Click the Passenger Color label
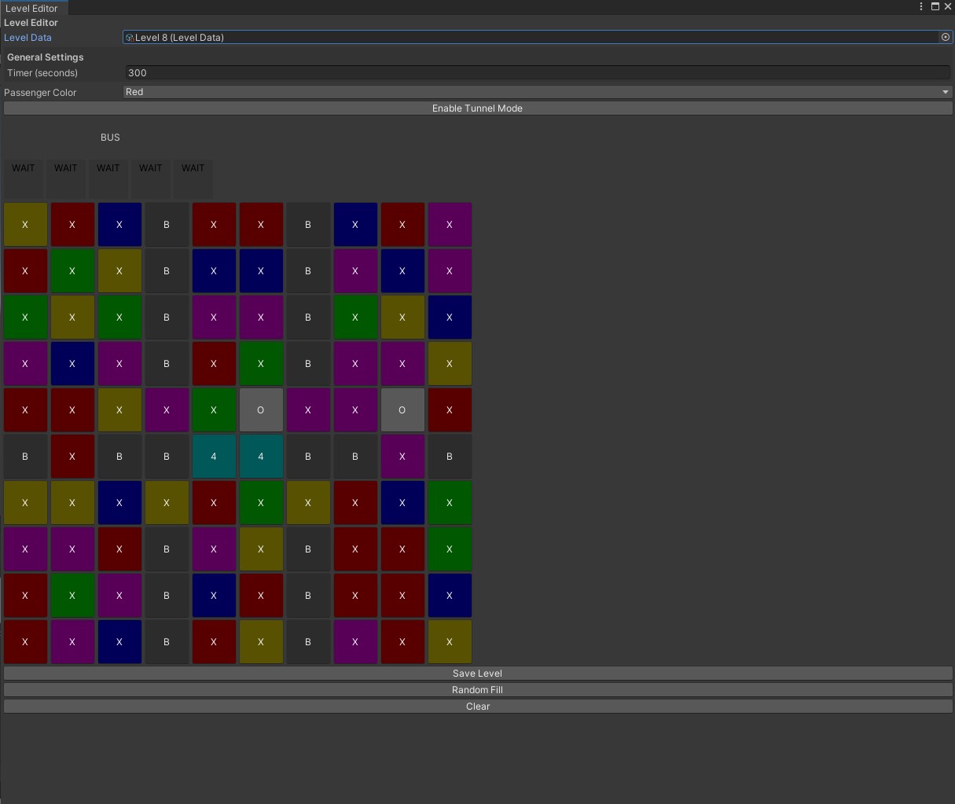 point(40,93)
